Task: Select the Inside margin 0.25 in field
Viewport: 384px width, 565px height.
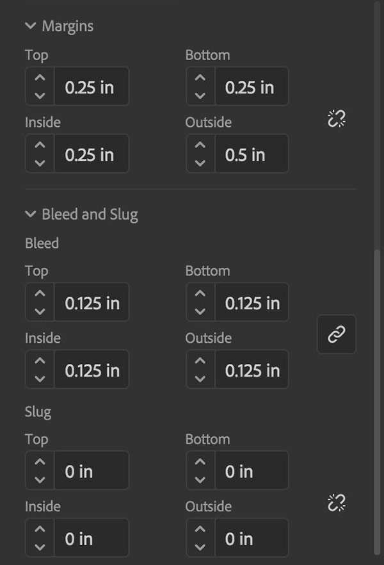Action: click(x=92, y=154)
